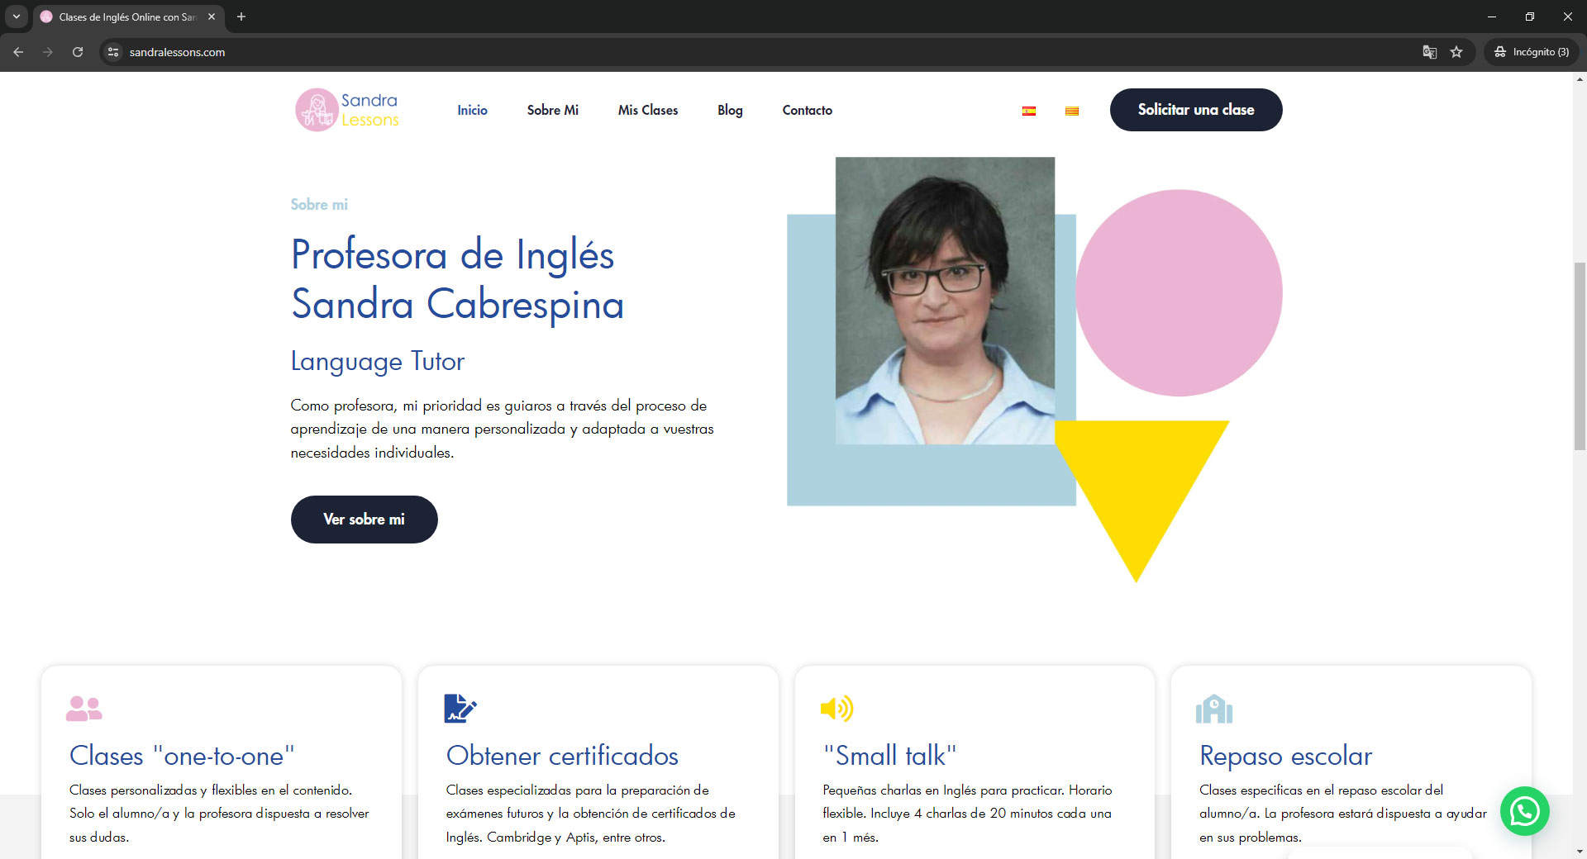Go to Inicio in navigation menu
1587x859 pixels.
pyautogui.click(x=472, y=110)
